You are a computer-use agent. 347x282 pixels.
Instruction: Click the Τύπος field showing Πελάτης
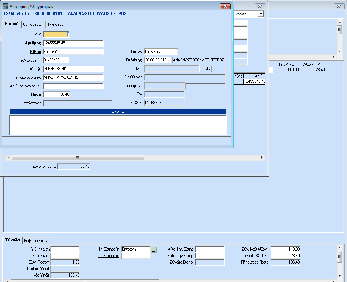(161, 51)
